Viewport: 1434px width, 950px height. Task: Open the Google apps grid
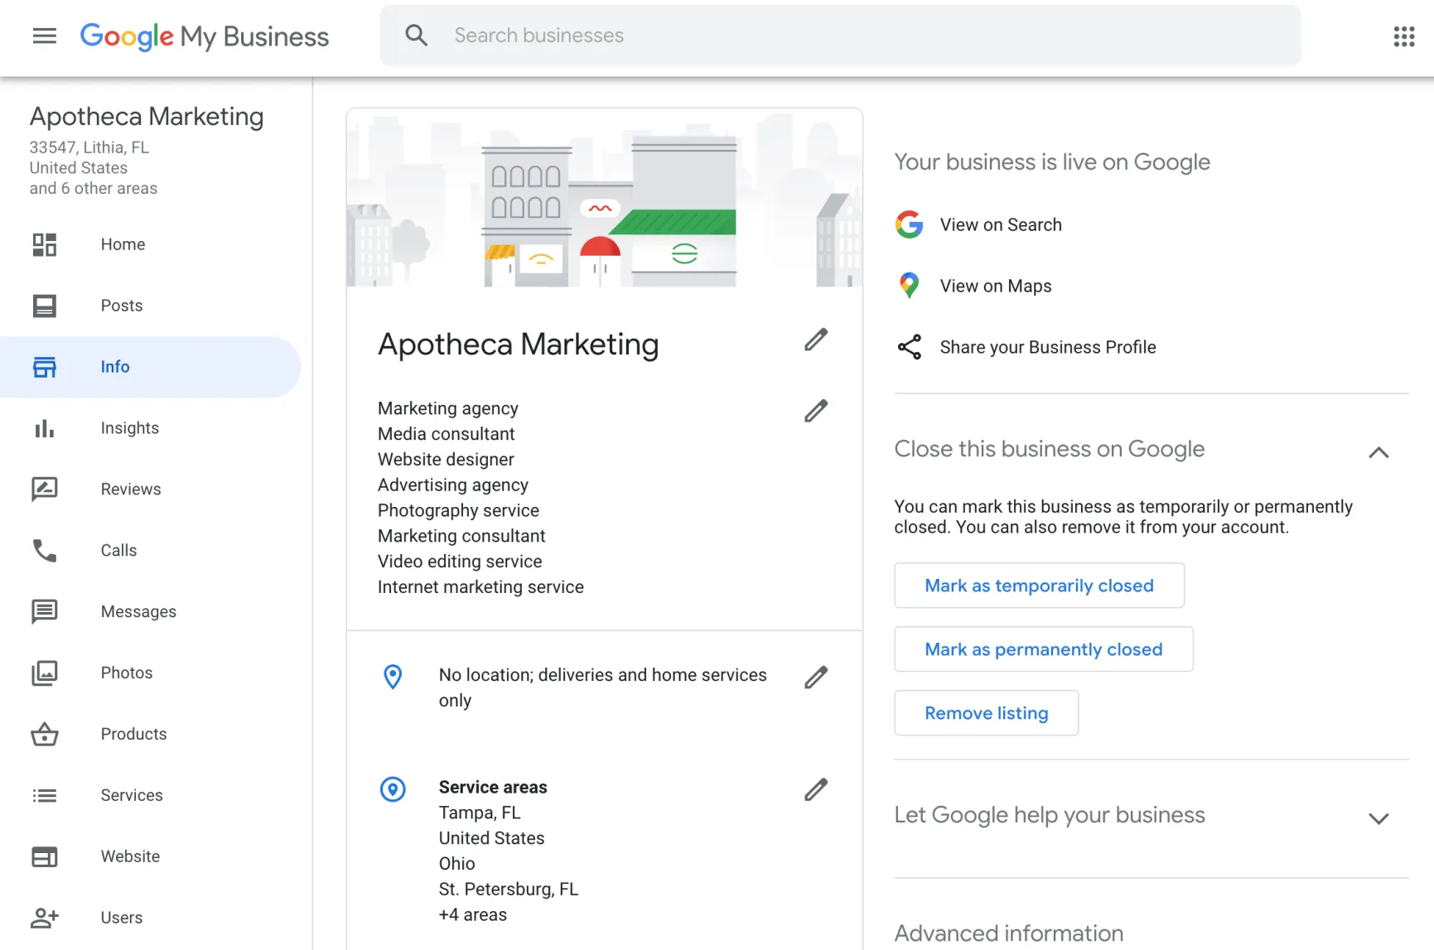point(1403,36)
